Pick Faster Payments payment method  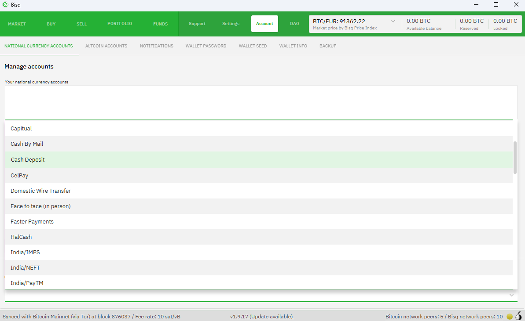259,221
